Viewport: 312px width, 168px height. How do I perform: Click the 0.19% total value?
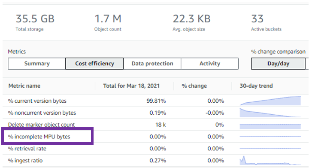pyautogui.click(x=158, y=113)
